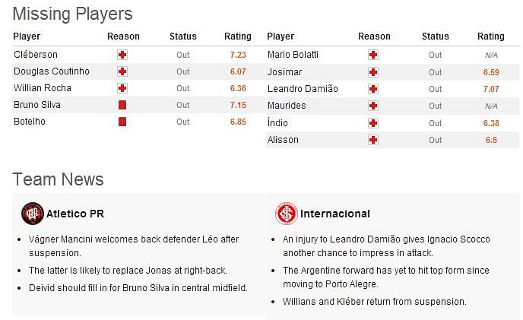Click the red card icon for Bruno Silva
523x320 pixels.
[122, 105]
